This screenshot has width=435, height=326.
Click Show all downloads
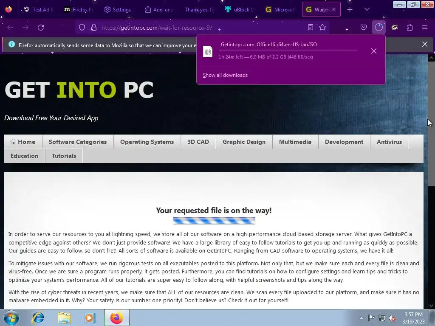coord(225,75)
